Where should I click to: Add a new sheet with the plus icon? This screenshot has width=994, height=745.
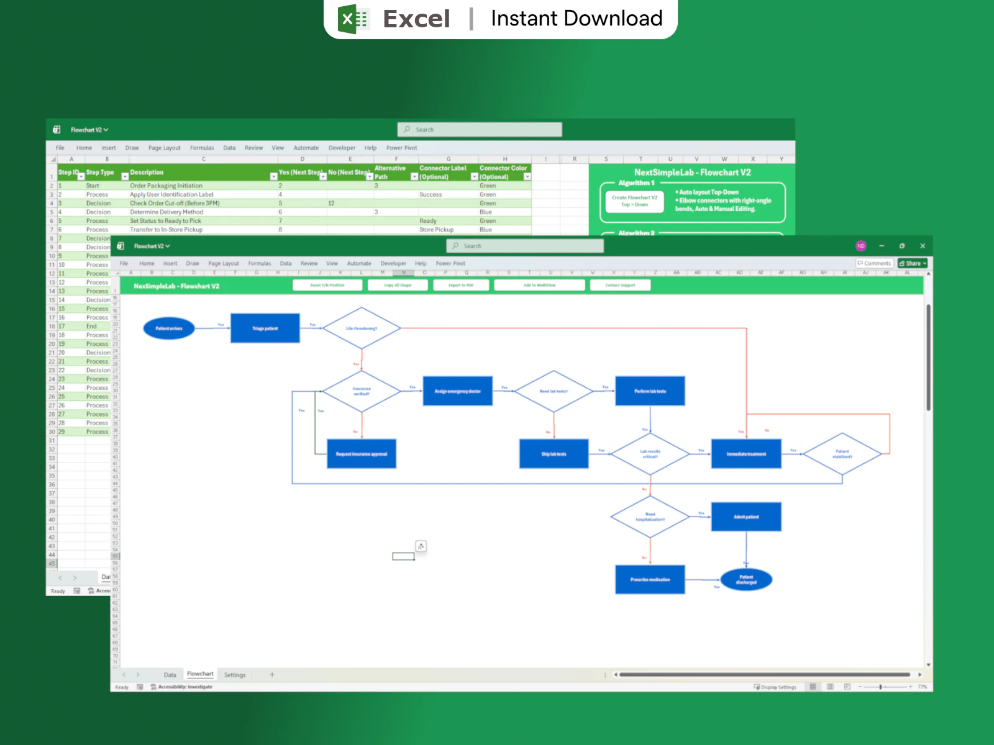271,675
